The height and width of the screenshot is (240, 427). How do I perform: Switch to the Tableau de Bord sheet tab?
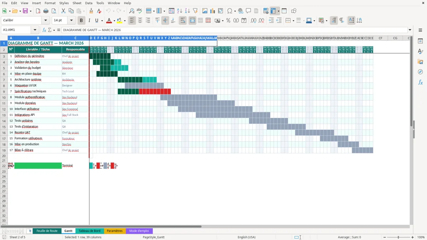coord(89,231)
